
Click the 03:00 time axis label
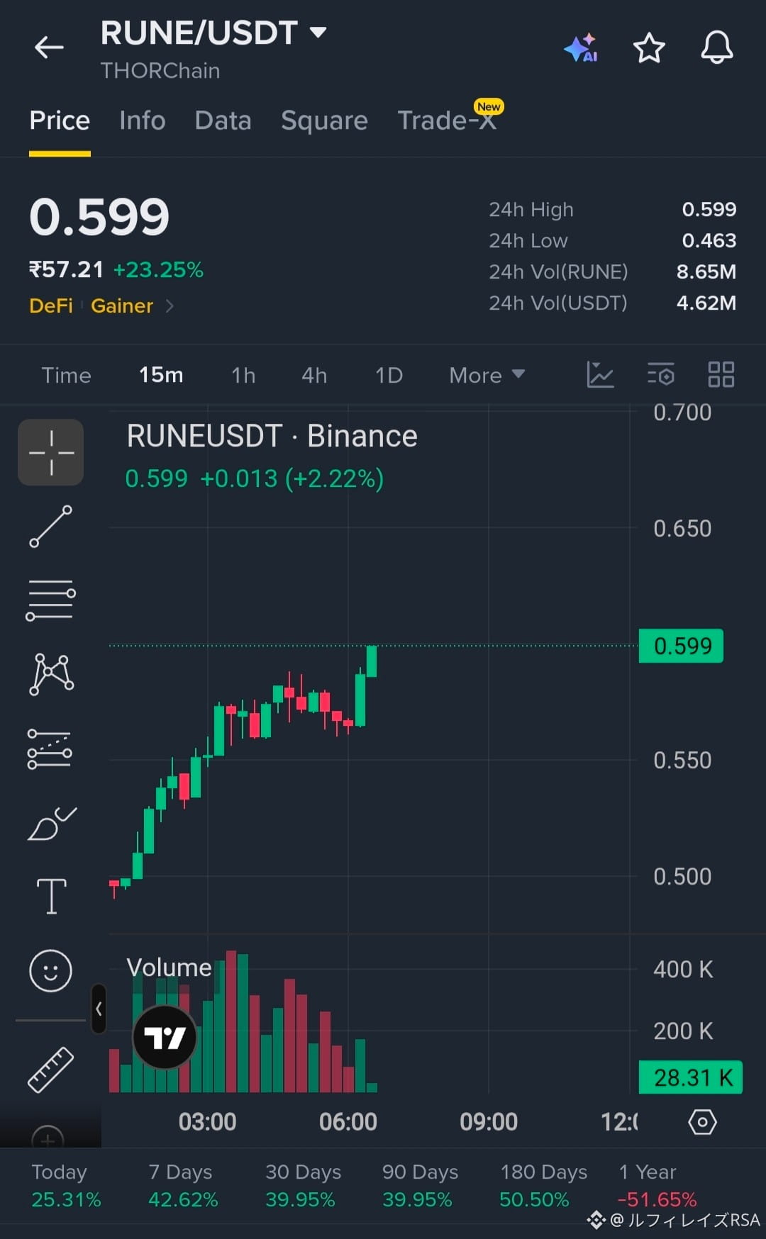(x=207, y=1122)
